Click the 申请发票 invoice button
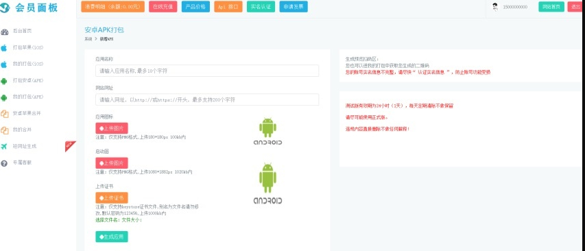The height and width of the screenshot is (251, 585). (294, 7)
